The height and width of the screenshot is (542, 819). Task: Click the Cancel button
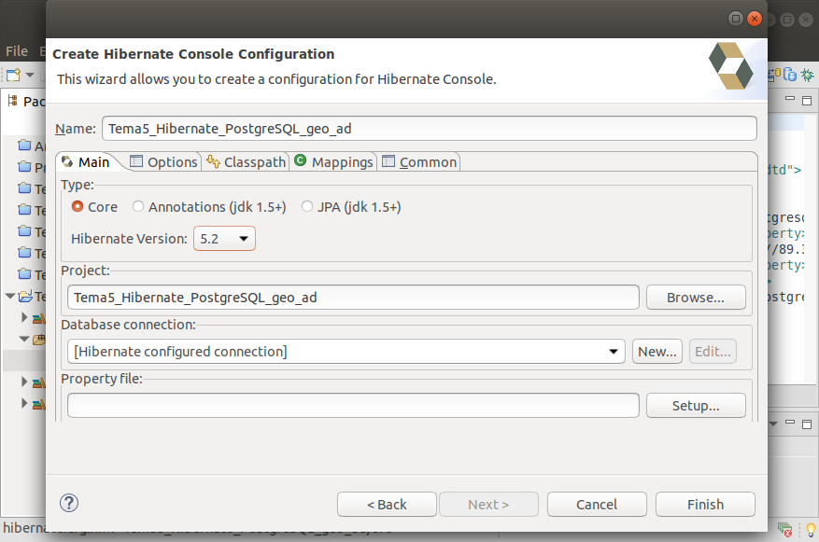pyautogui.click(x=597, y=505)
